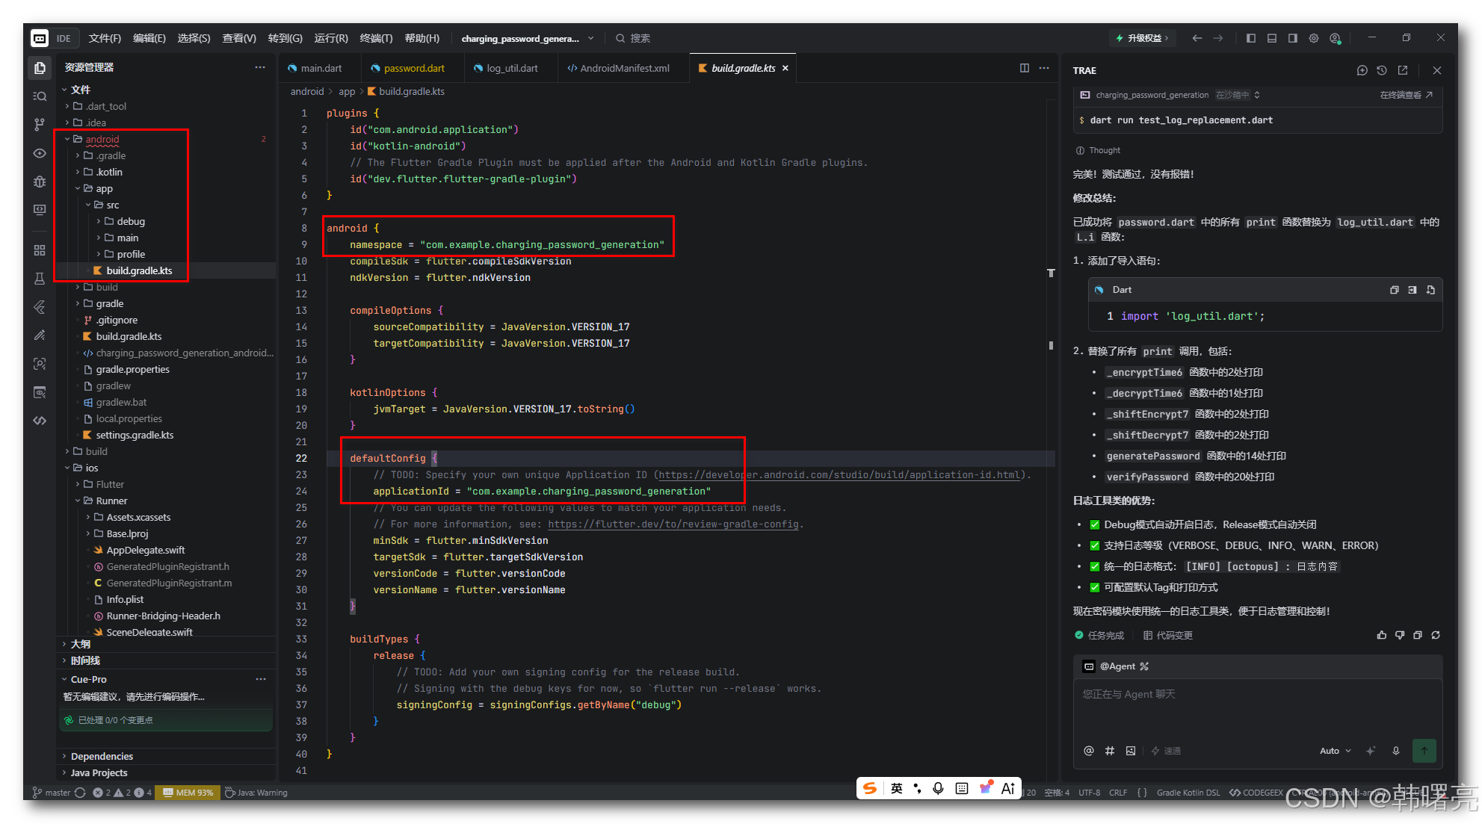Open the 代码变更 code changes button
Viewport: 1482px width, 824px height.
coord(1167,636)
